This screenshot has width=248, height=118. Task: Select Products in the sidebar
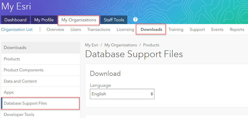point(41,59)
